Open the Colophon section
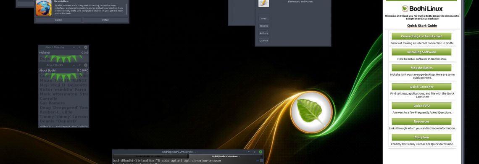 421,138
